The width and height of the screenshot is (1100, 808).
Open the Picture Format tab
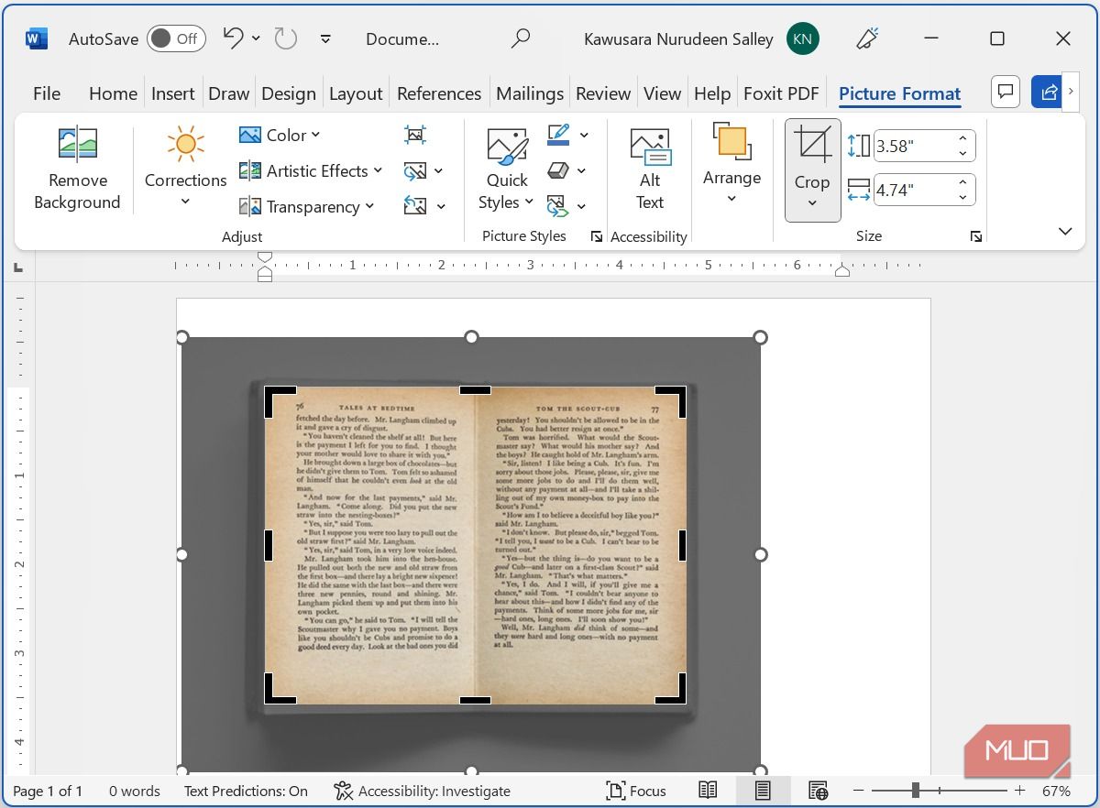point(899,93)
